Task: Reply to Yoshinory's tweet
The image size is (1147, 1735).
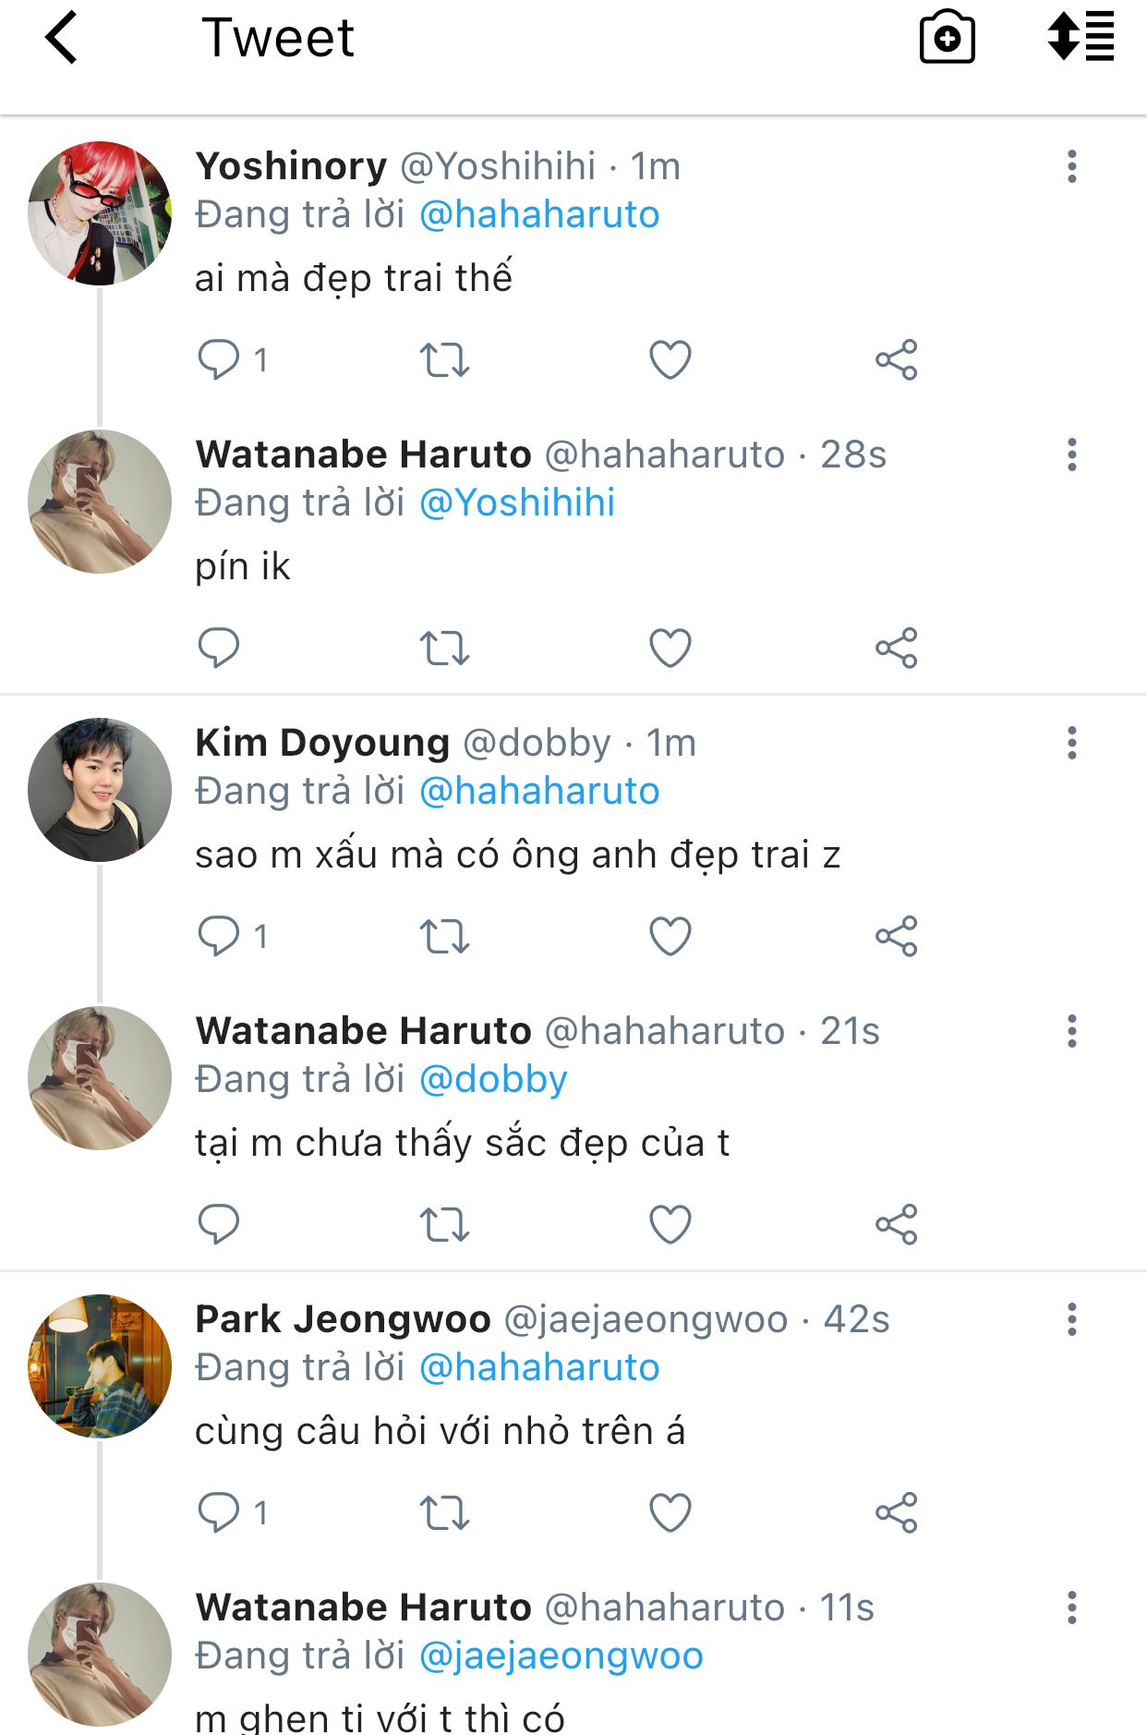Action: [x=219, y=359]
